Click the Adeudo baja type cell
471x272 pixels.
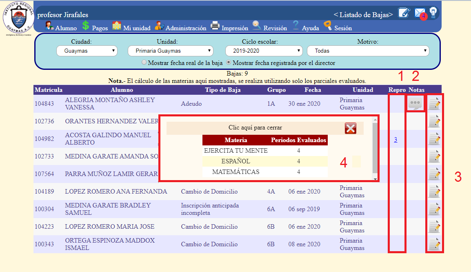(x=191, y=104)
